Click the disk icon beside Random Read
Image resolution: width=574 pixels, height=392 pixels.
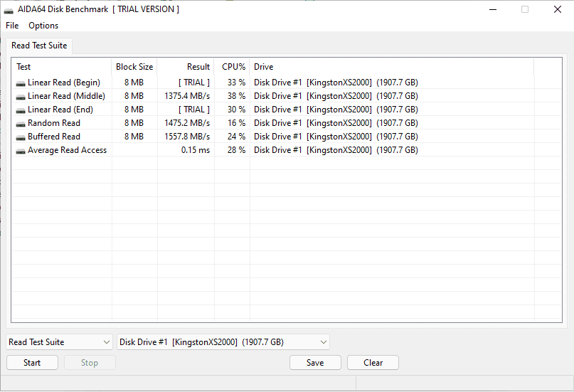tap(21, 124)
